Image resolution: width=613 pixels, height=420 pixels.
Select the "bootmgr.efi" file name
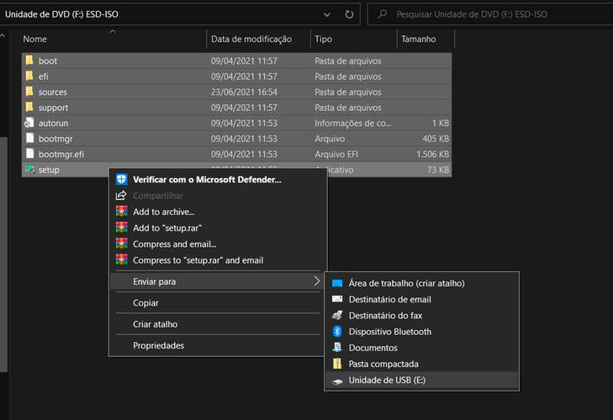click(61, 155)
